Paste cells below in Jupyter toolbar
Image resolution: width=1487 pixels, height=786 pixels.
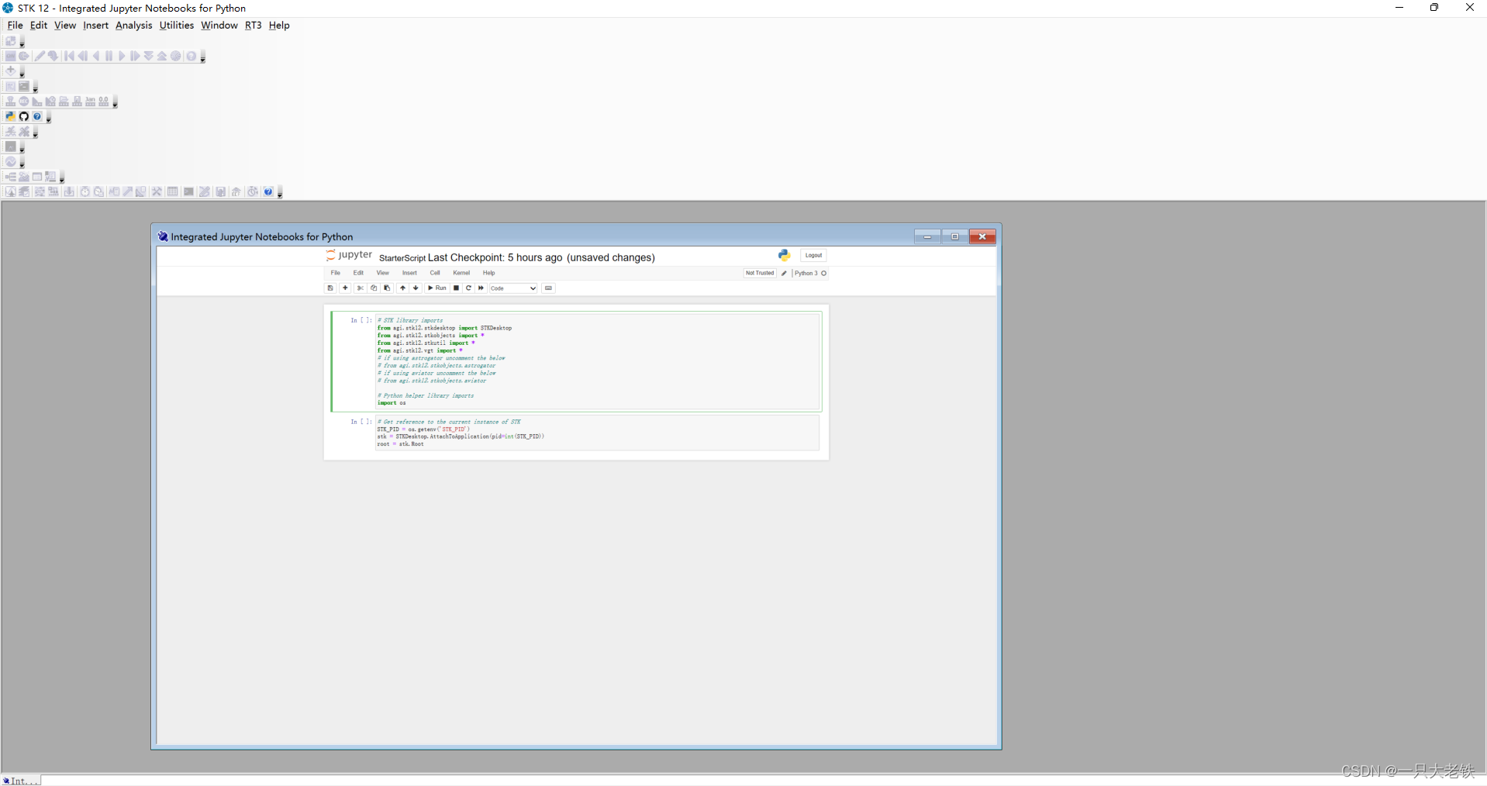[x=388, y=288]
